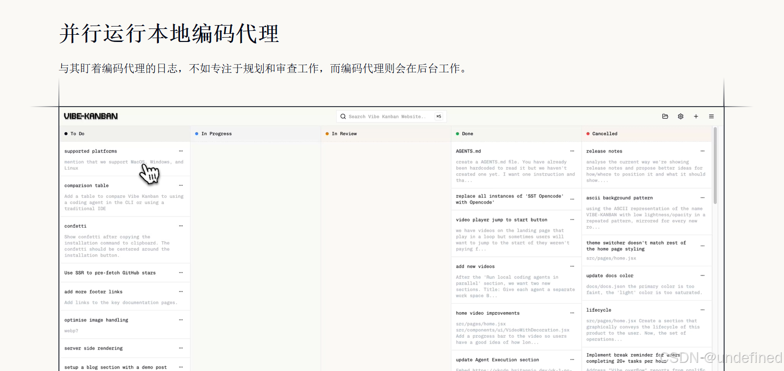Image resolution: width=784 pixels, height=371 pixels.
Task: Open options menu for 'server side rendering'
Action: point(181,348)
